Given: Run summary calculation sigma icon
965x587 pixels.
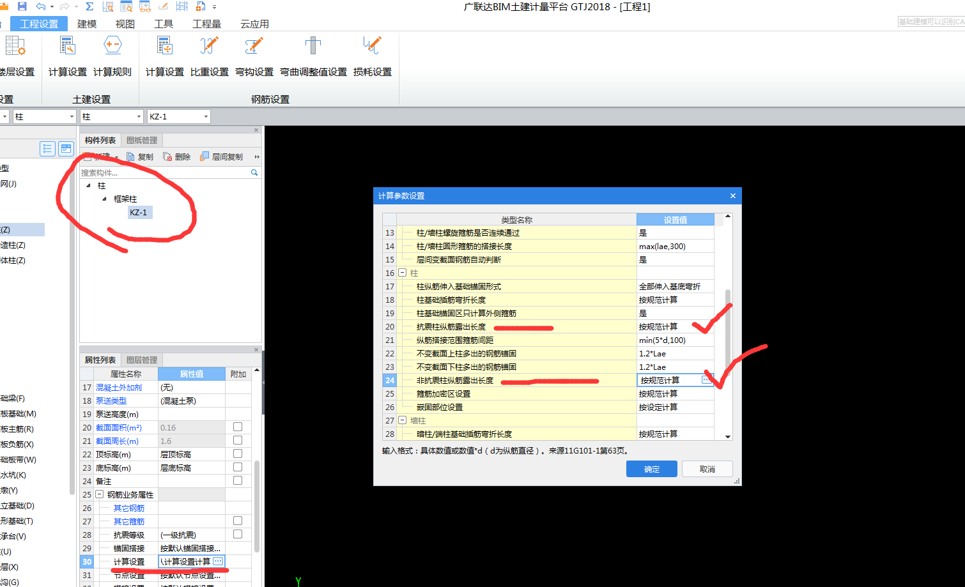Looking at the screenshot, I should 89,6.
